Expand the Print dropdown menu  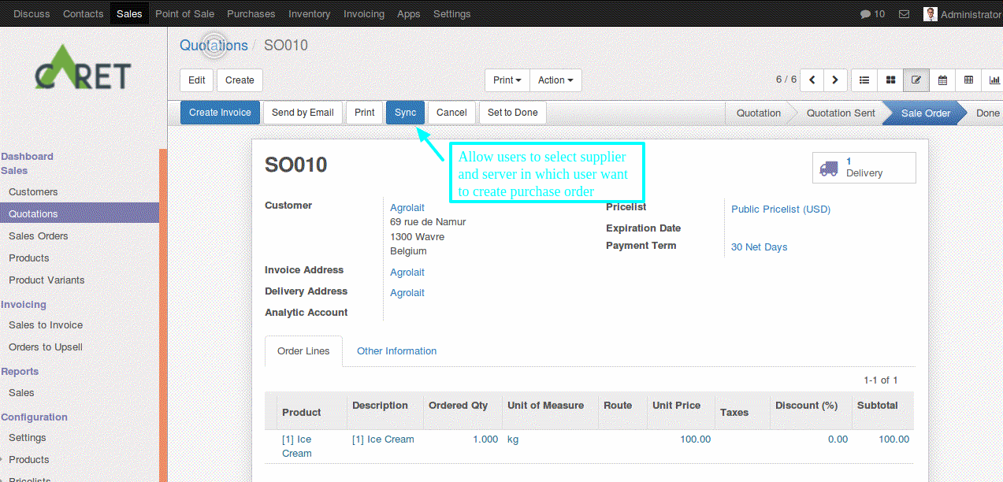[x=507, y=80]
